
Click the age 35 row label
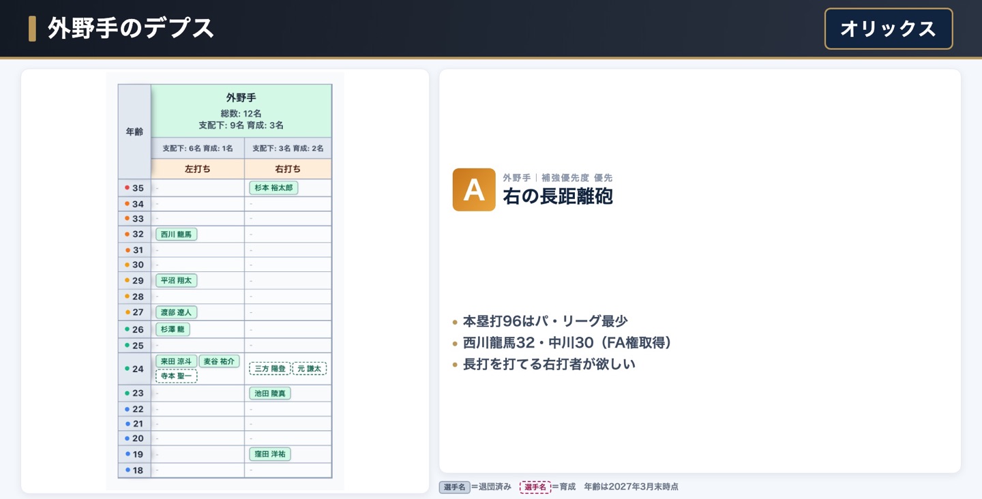[x=134, y=188]
